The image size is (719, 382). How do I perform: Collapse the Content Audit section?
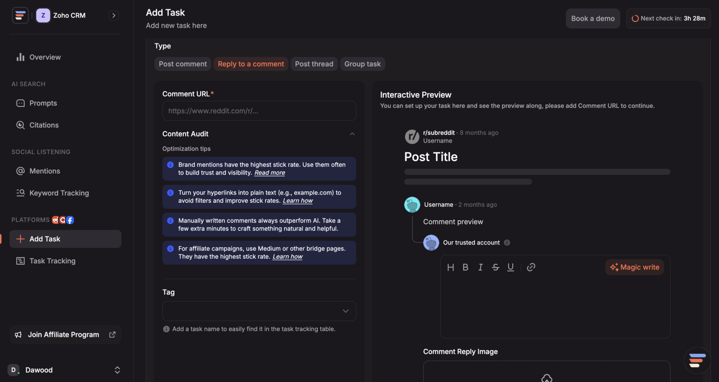(352, 134)
